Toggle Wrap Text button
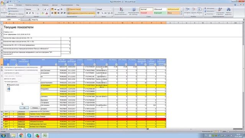This screenshot has width=245, height=138. 73,9
